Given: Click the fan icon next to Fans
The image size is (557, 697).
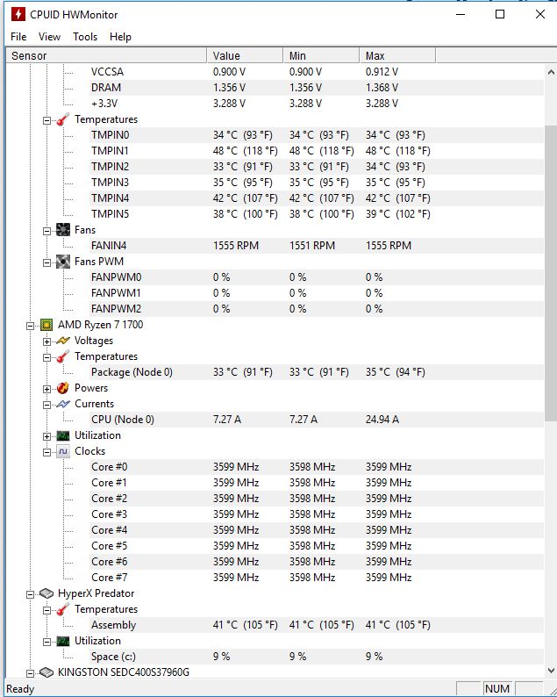Looking at the screenshot, I should pyautogui.click(x=63, y=230).
